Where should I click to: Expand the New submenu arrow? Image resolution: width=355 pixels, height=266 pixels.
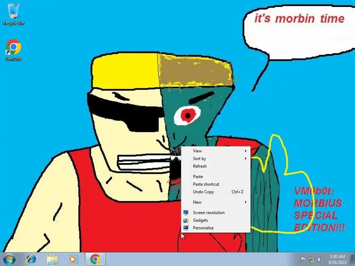[x=246, y=202]
